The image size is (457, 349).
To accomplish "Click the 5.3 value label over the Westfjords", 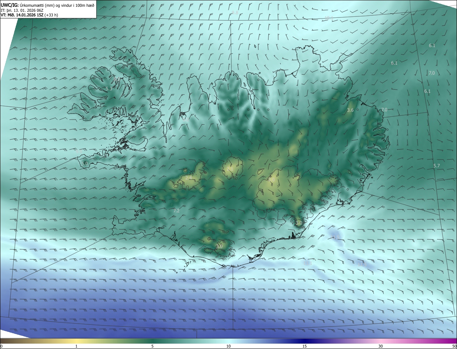I will coord(109,88).
